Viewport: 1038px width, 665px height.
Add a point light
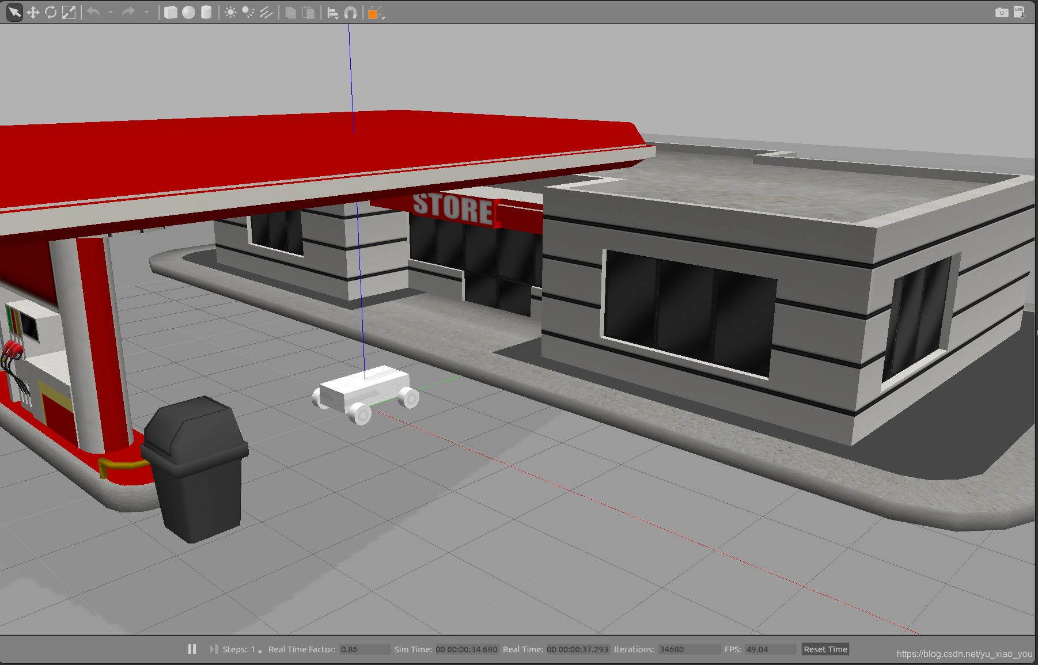[230, 13]
